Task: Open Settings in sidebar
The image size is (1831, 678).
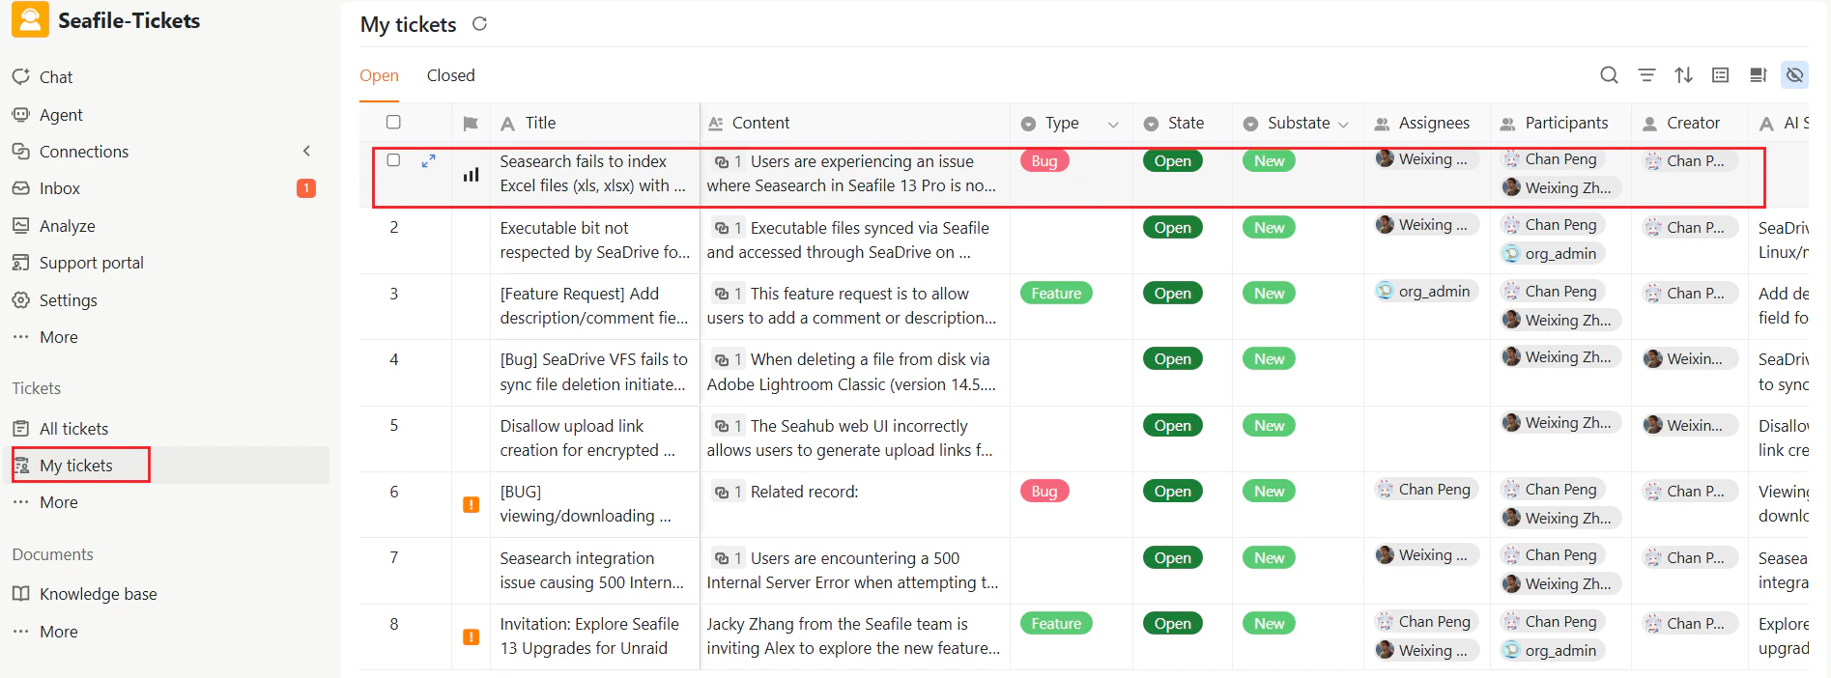Action: [x=68, y=300]
